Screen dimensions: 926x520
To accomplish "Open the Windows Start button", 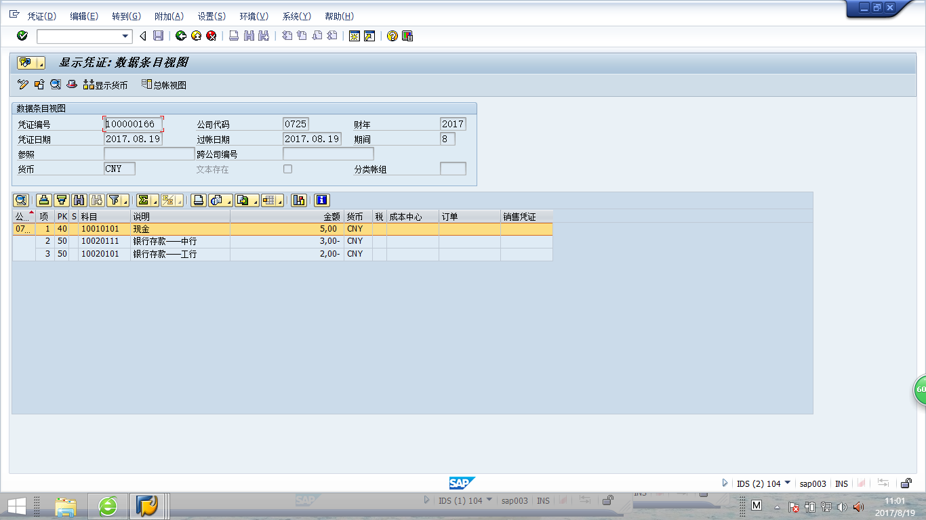I will (16, 506).
